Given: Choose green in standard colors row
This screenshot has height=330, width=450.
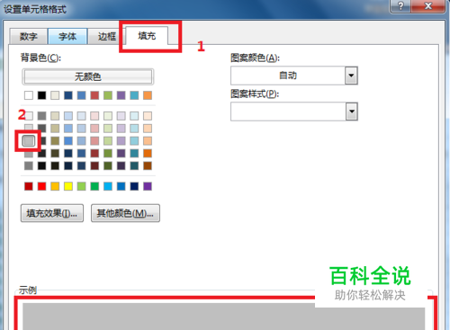Looking at the screenshot, I should [x=94, y=186].
